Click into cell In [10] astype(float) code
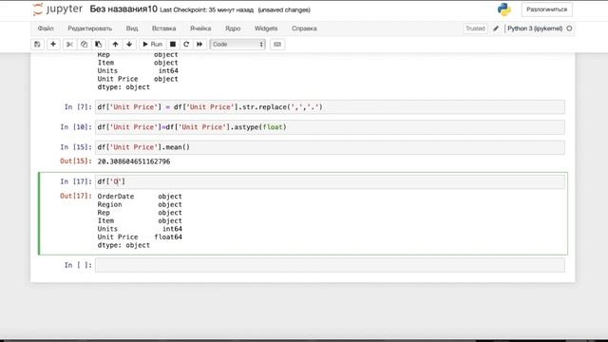 tap(330, 127)
